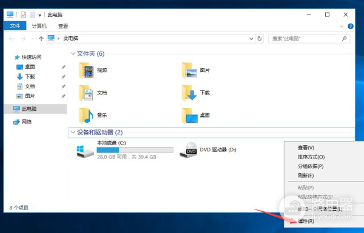The height and width of the screenshot is (233, 364).
Task: Click the pin icon beside sidebar 桌面
Action: pos(63,67)
